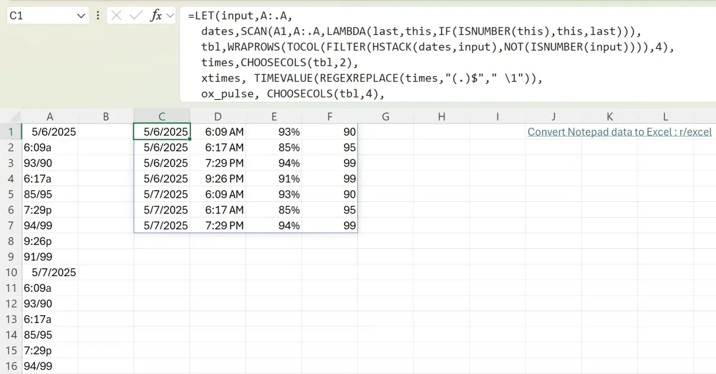
Task: Select row 16 header
Action: (11, 367)
